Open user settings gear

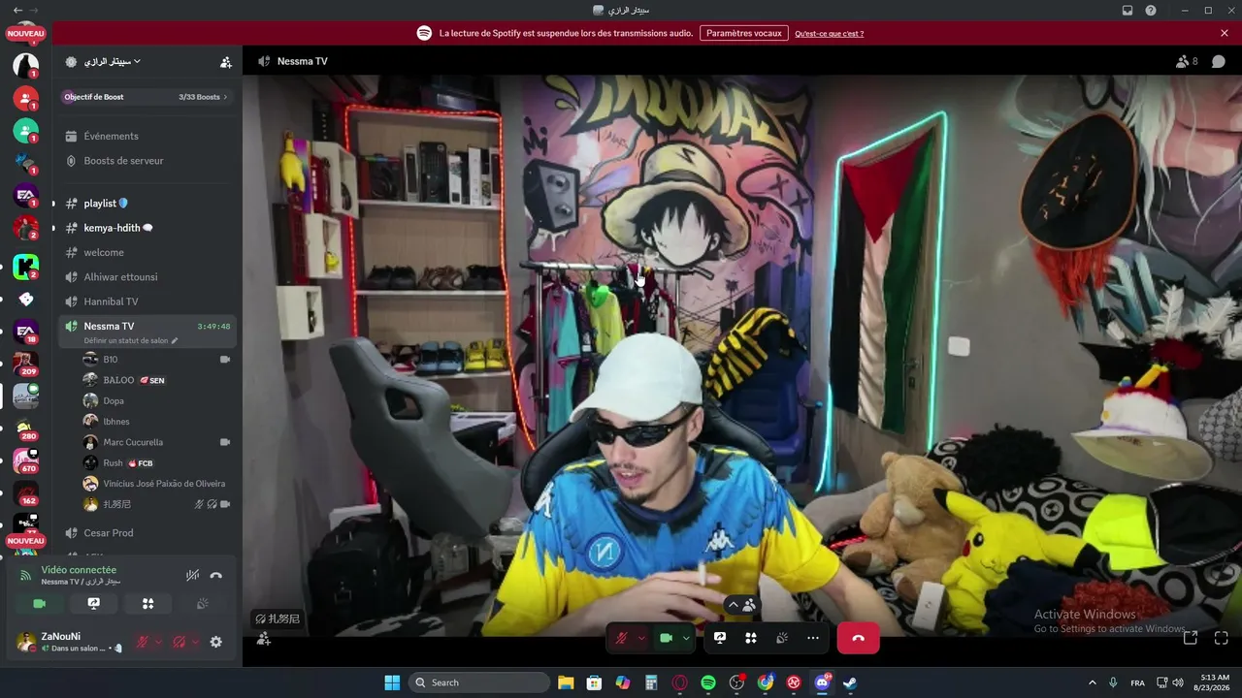click(x=216, y=642)
